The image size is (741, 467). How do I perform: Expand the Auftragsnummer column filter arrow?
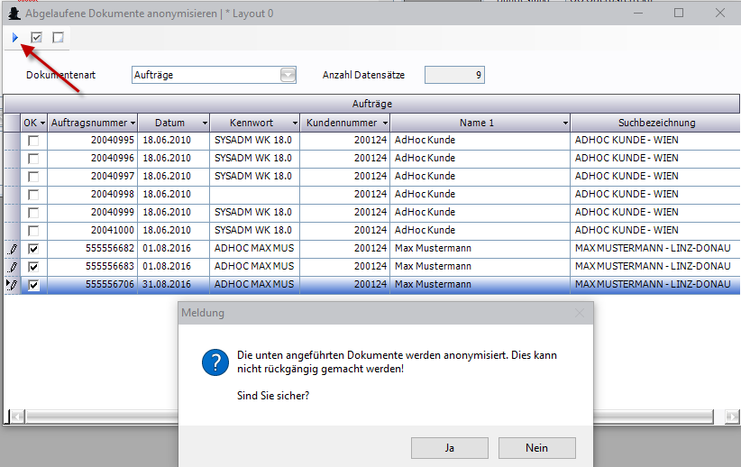[133, 123]
